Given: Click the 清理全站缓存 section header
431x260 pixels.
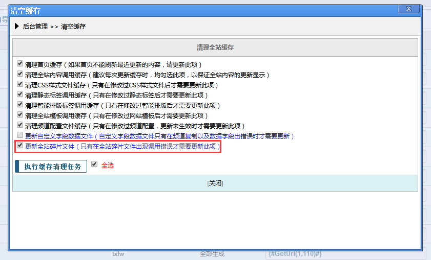Looking at the screenshot, I should coord(215,48).
